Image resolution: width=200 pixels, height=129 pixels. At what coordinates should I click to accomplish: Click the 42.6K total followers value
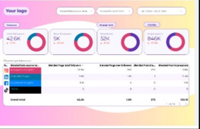pyautogui.click(x=13, y=39)
